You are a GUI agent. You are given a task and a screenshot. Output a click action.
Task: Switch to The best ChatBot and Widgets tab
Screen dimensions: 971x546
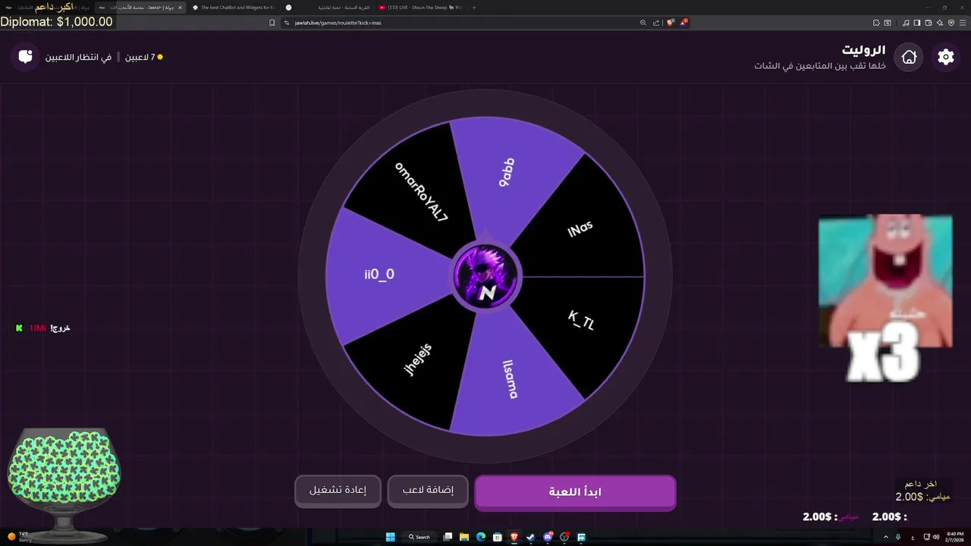(x=234, y=8)
